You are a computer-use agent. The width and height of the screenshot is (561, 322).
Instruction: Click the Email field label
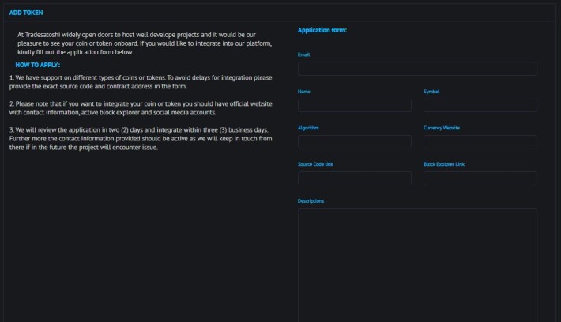tap(303, 54)
